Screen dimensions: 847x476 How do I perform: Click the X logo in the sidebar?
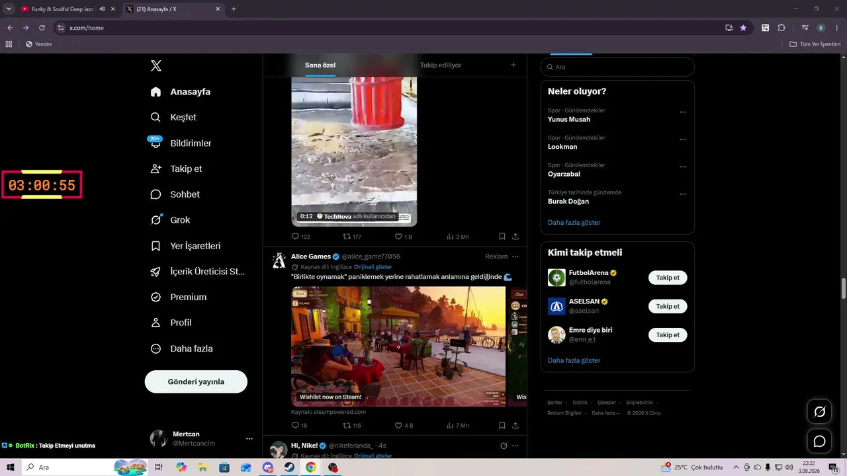tap(156, 65)
